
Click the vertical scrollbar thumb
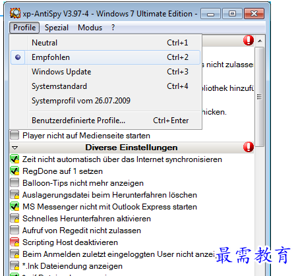tap(260, 97)
